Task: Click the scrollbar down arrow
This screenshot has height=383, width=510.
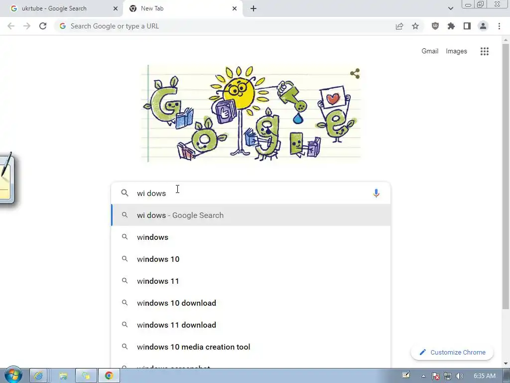Action: coord(506,364)
